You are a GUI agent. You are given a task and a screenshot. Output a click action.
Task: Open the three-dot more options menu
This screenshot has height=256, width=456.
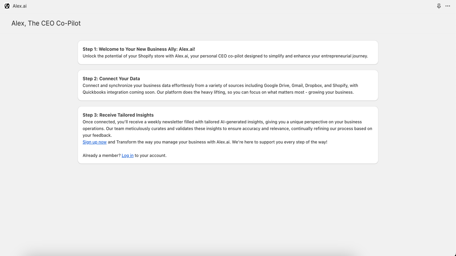(x=448, y=6)
